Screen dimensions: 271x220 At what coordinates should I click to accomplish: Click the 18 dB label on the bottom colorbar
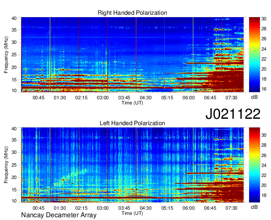coord(264,195)
